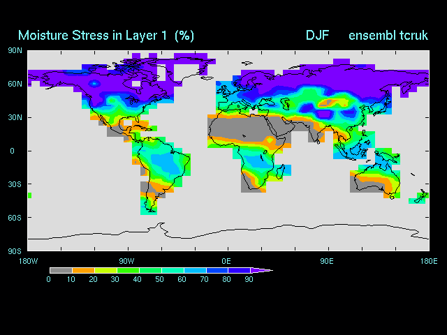Screen dimensions: 447x335
Task: Click the purple arrow tip of colorbar
Action: [262, 270]
